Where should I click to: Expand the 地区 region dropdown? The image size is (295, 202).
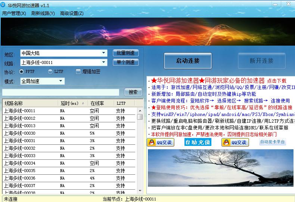tap(104, 53)
